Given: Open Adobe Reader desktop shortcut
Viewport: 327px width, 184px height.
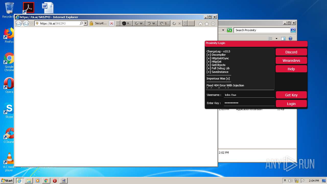Looking at the screenshot, I should tap(28, 8).
